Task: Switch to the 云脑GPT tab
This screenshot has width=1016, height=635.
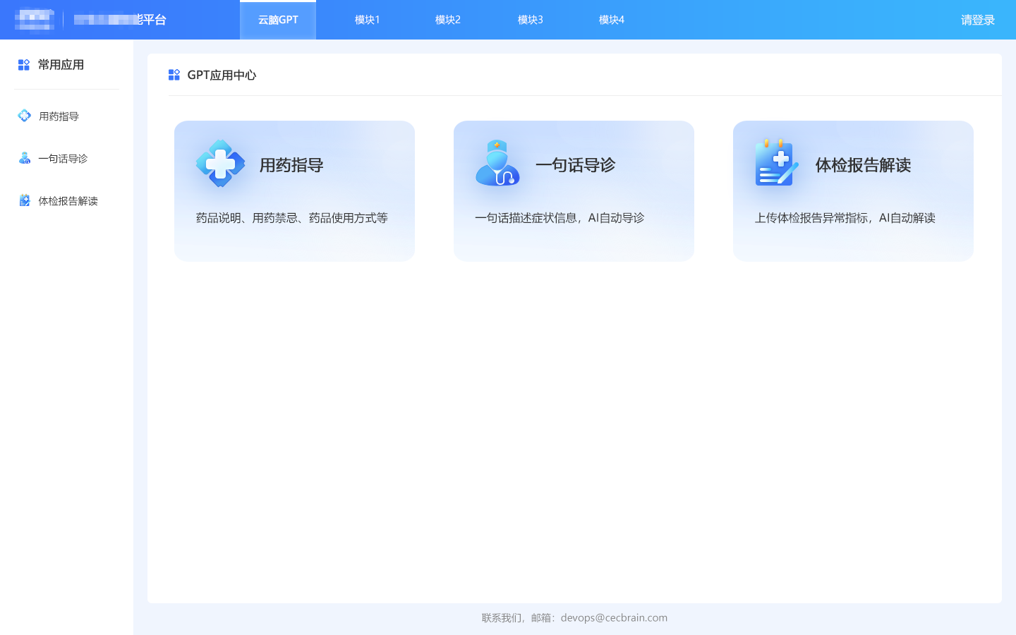Action: [278, 20]
